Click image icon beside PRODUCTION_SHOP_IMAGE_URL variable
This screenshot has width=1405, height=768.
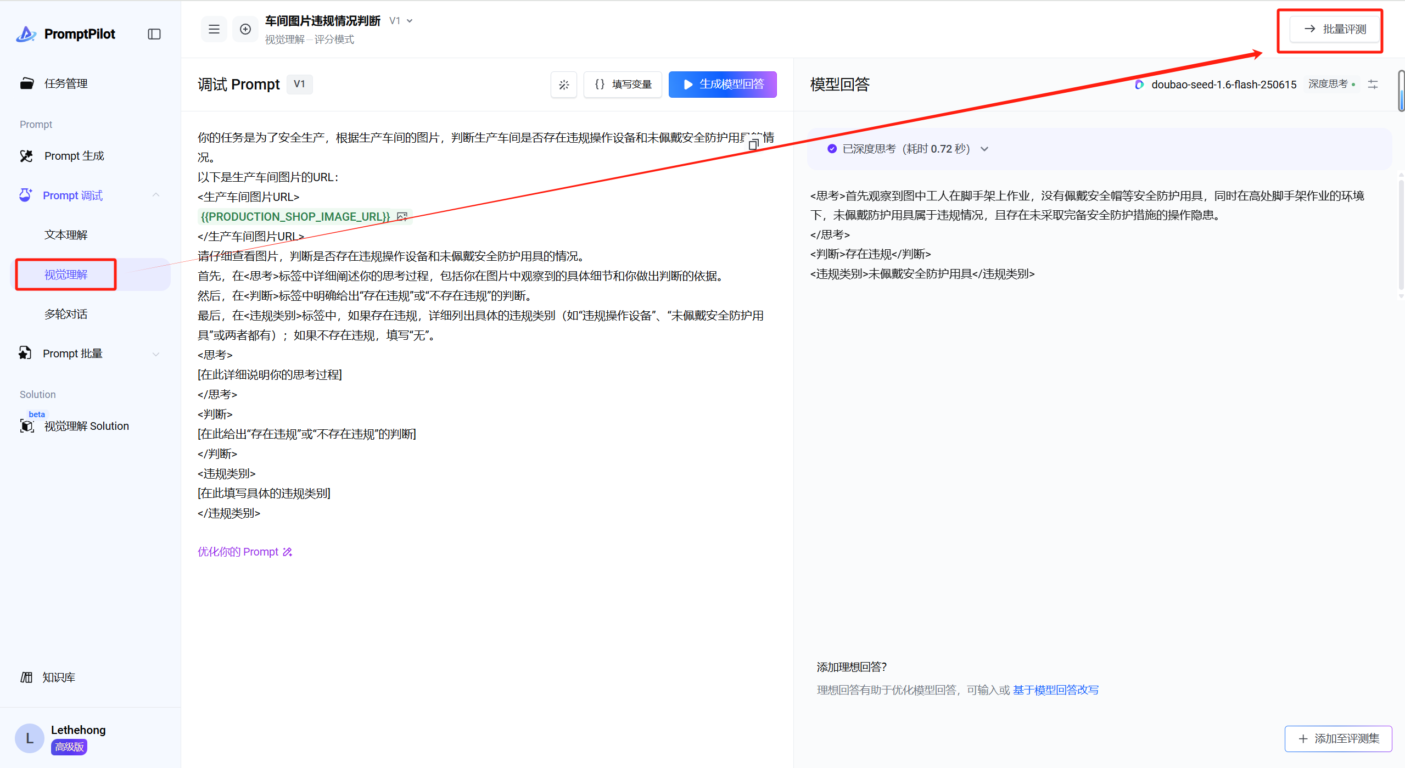click(x=402, y=217)
